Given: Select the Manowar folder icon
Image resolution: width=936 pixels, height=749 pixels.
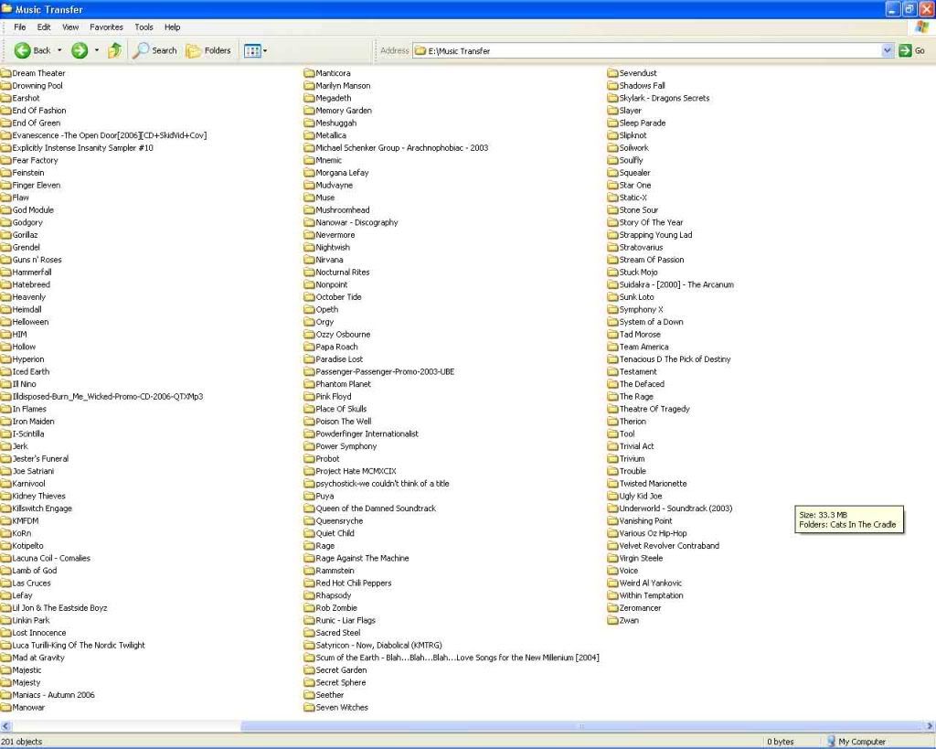Looking at the screenshot, I should pos(6,707).
